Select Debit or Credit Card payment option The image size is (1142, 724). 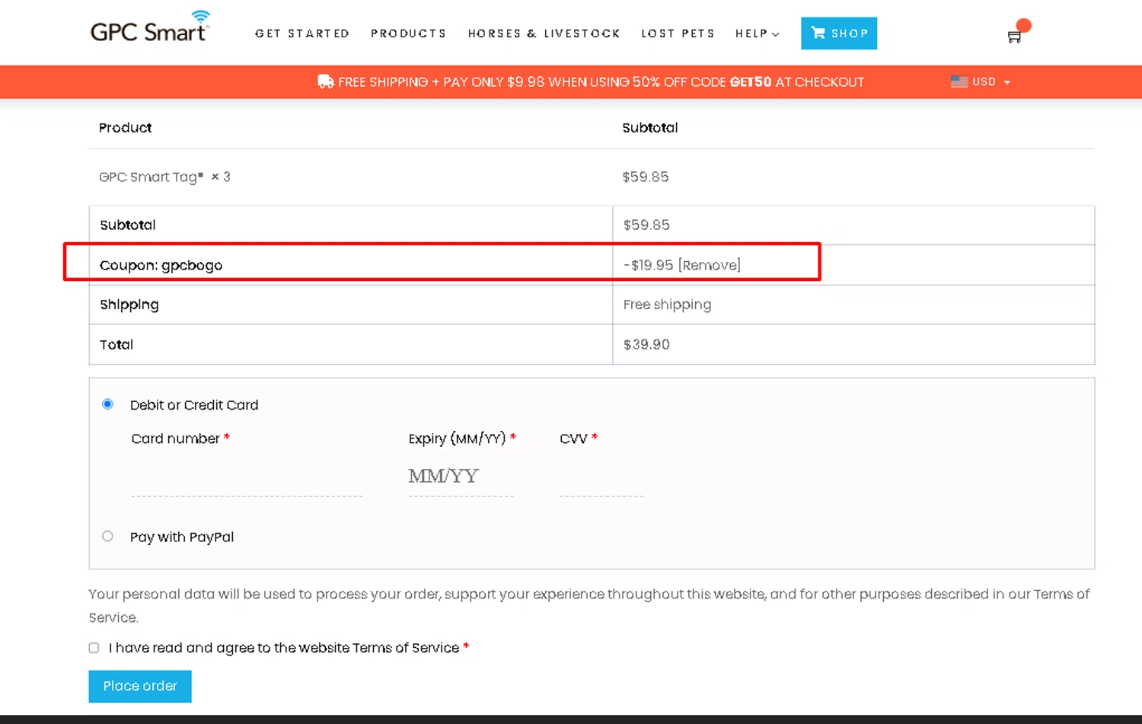107,404
